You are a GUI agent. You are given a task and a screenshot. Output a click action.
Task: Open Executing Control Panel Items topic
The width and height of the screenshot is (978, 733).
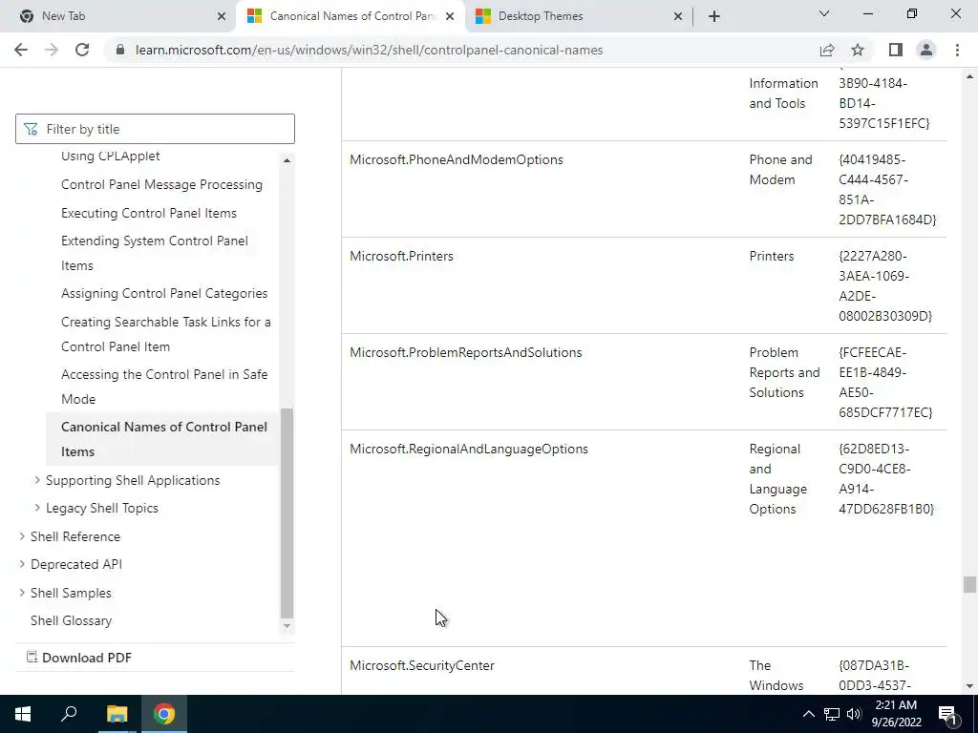(x=148, y=213)
